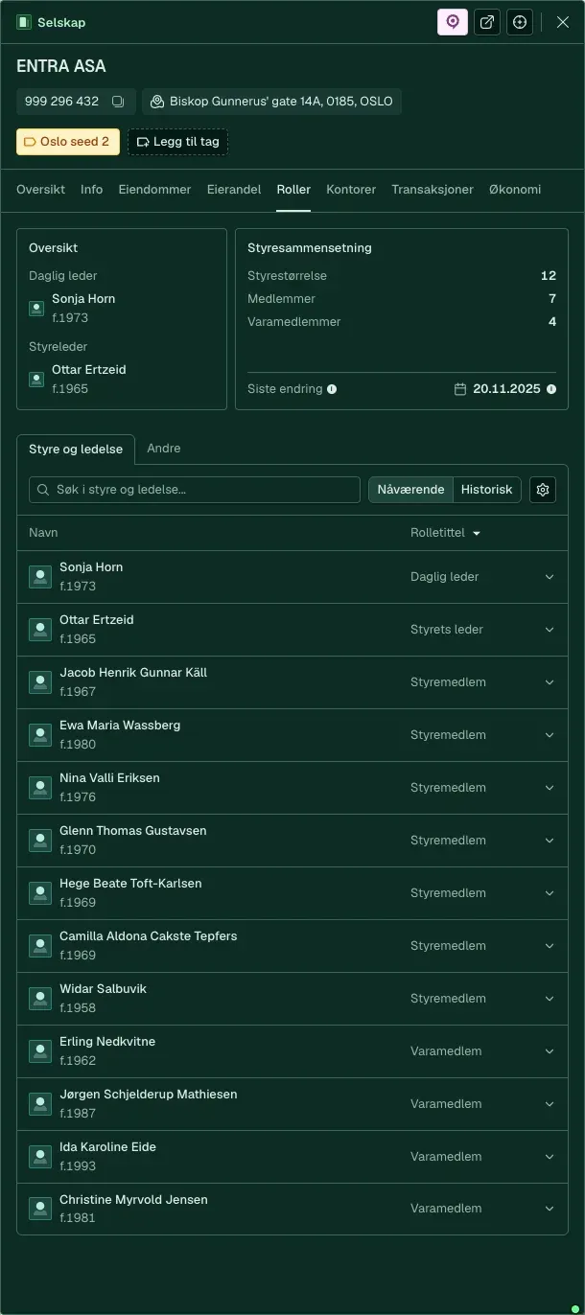Switch to the Oversikt tab
Image resolution: width=585 pixels, height=1315 pixels.
(x=40, y=190)
